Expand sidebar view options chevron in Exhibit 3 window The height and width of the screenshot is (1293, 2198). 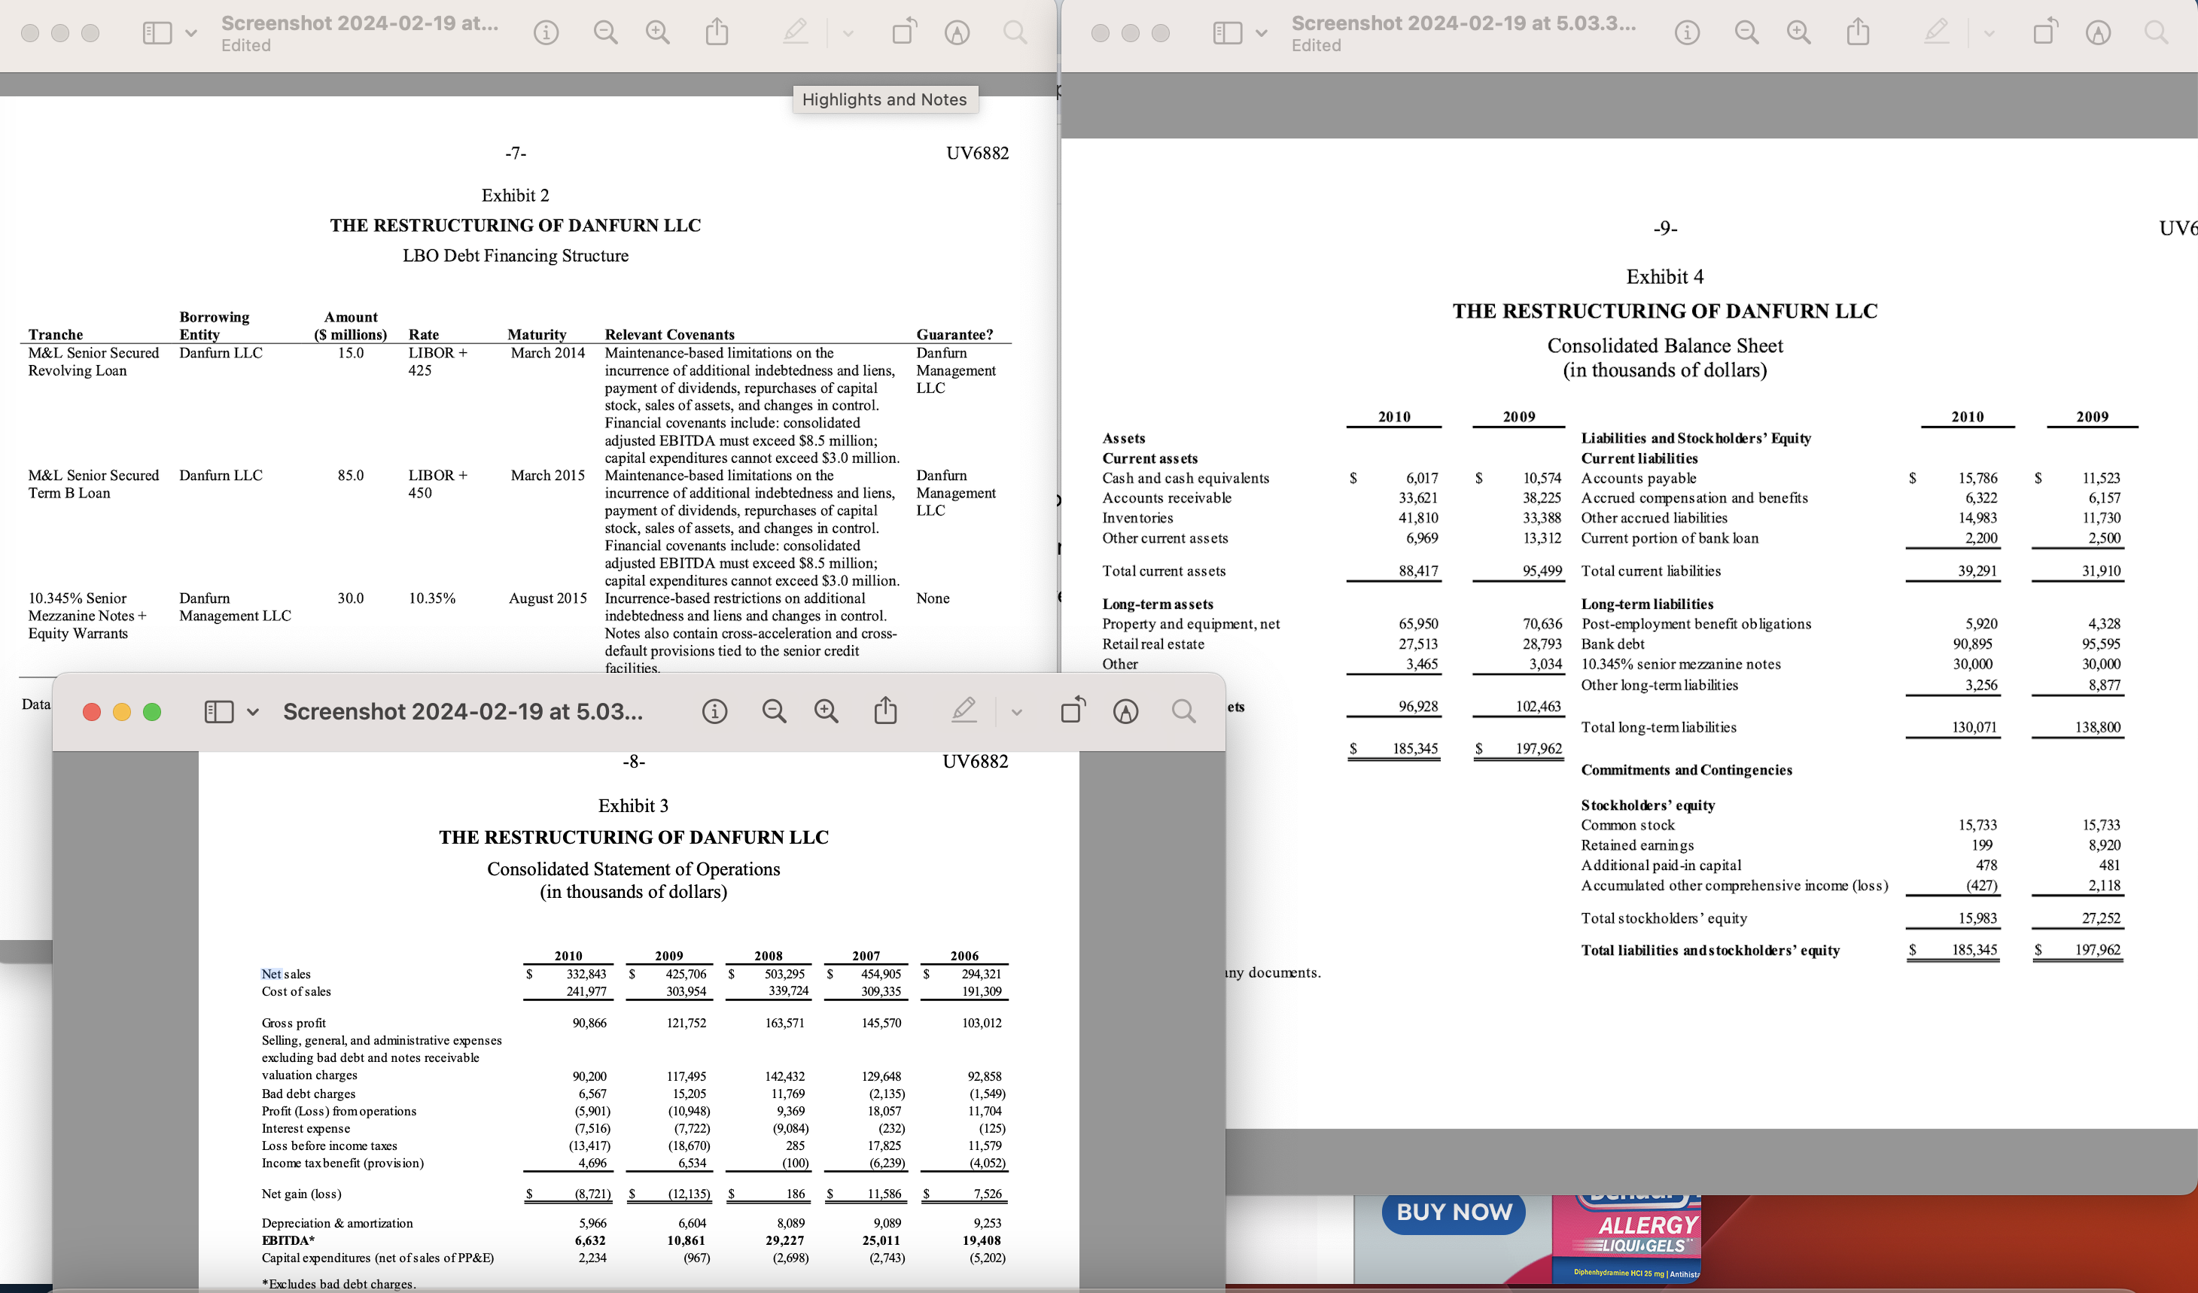[253, 712]
